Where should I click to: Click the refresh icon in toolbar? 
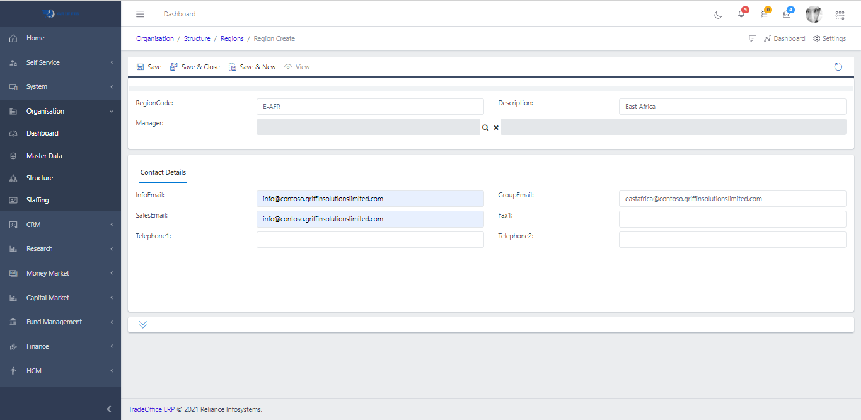838,67
